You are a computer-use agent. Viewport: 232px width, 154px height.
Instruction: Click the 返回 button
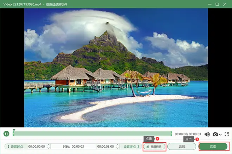(x=182, y=147)
